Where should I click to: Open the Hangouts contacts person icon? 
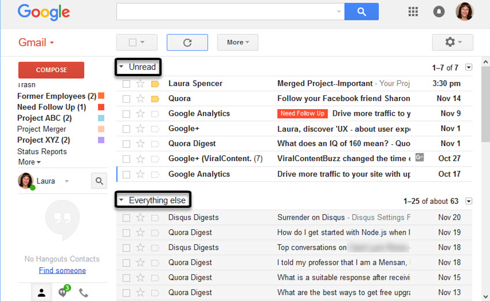tap(42, 293)
